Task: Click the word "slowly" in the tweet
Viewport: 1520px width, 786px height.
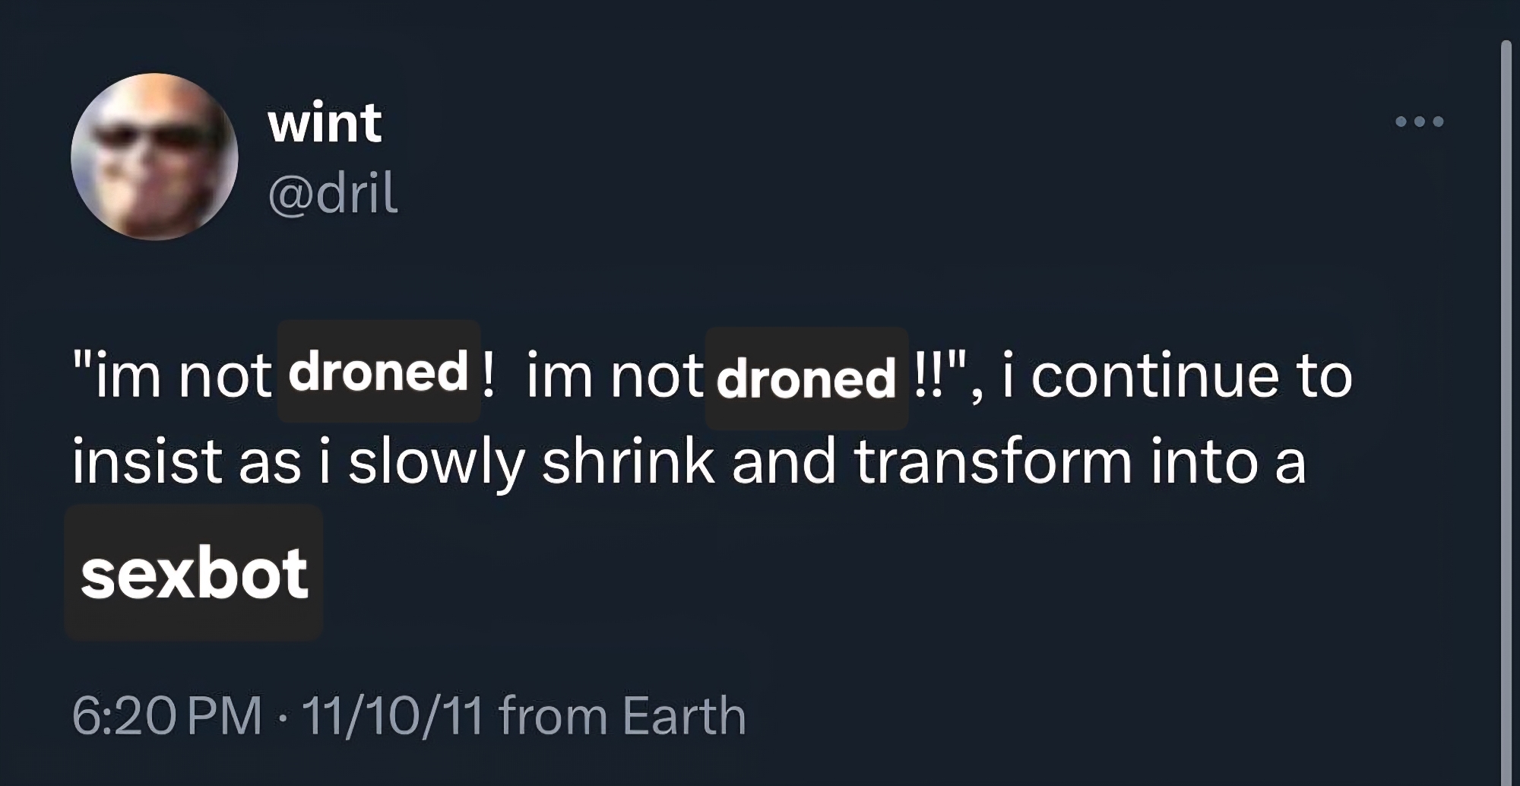Action: [436, 461]
